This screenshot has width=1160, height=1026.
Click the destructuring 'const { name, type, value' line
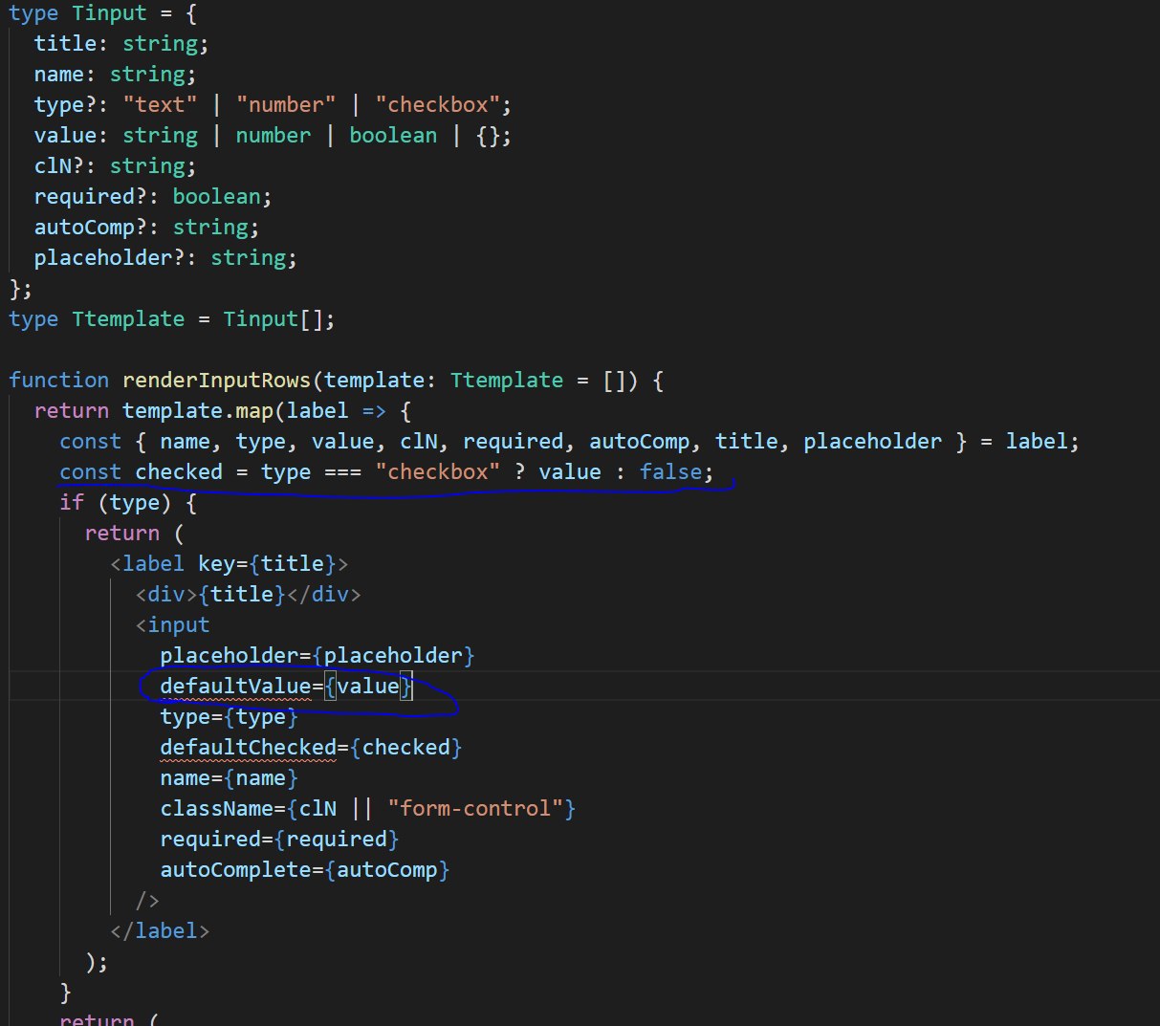(x=569, y=442)
